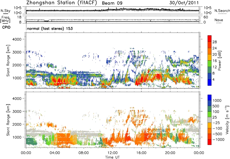
Task: Pick the bright blue bottom segment of the Power colorbar
Action: (x=210, y=83)
